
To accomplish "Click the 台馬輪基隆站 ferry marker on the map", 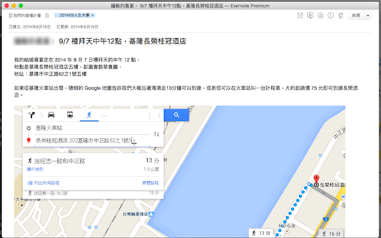I will pos(151,214).
